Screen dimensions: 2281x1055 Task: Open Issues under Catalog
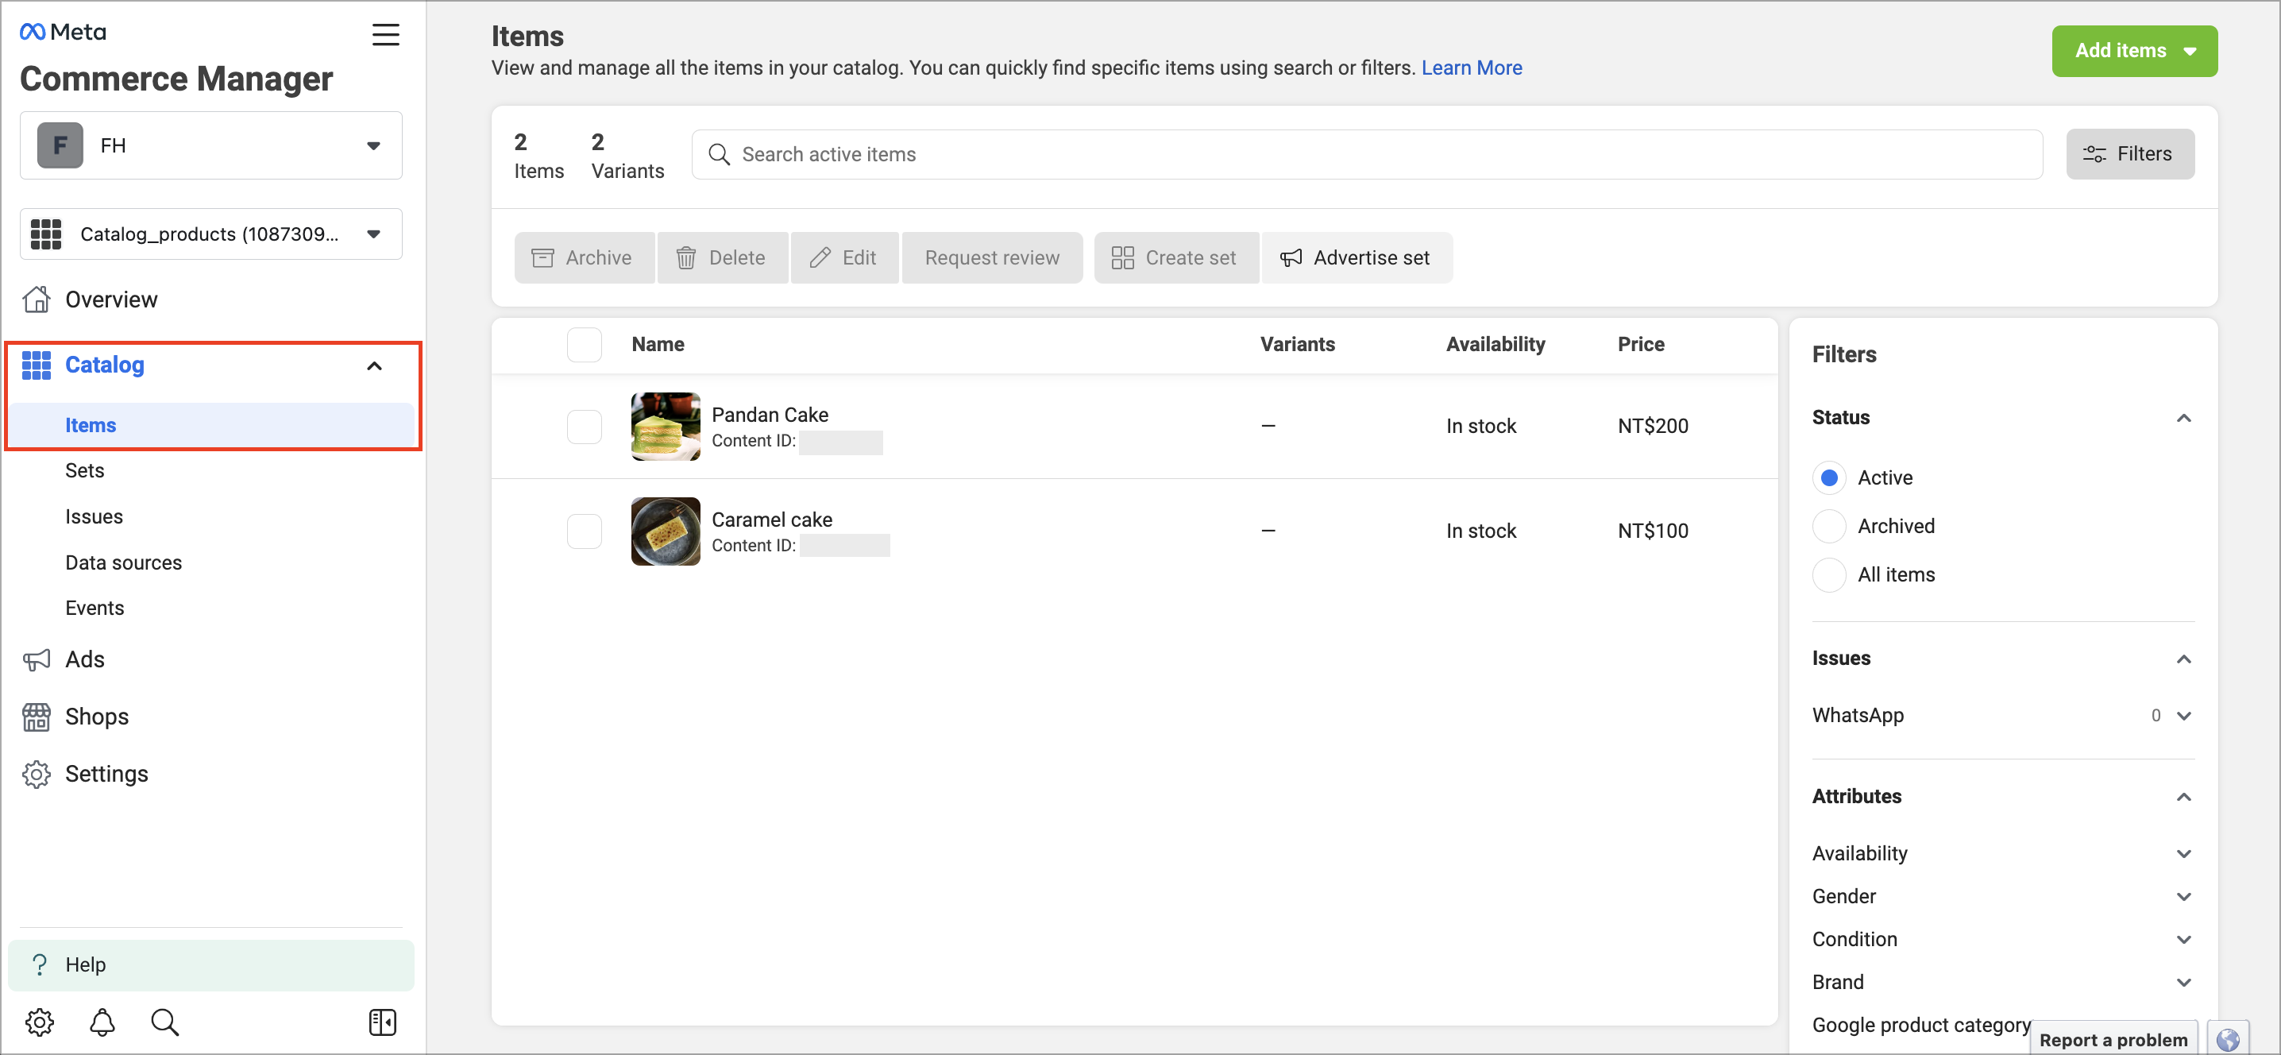coord(94,516)
